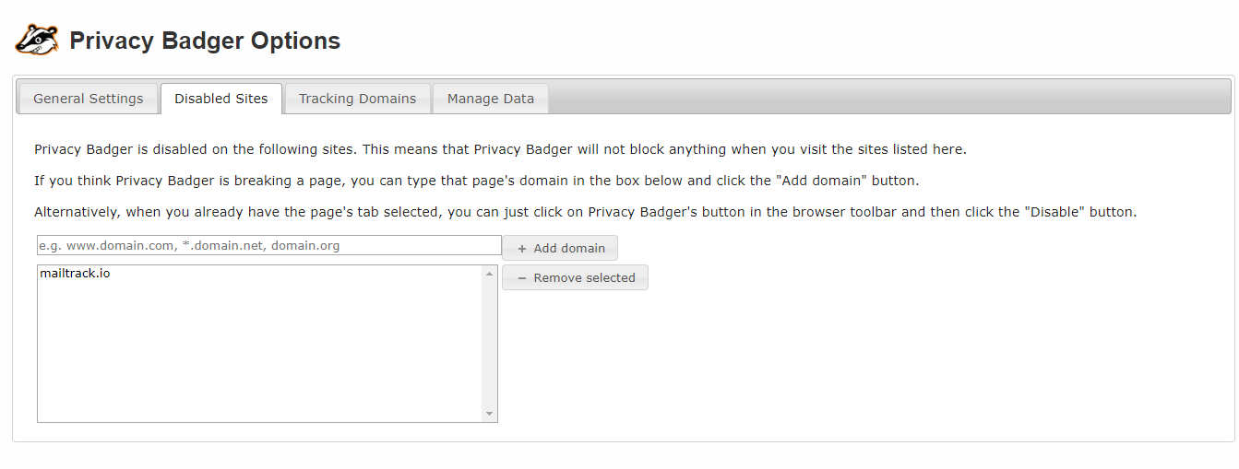Click the disabled sites list scrollbar track

click(x=489, y=350)
